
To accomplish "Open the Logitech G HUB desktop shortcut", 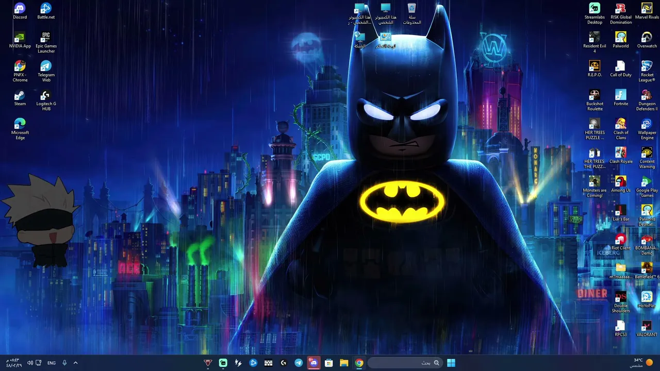I will point(46,100).
